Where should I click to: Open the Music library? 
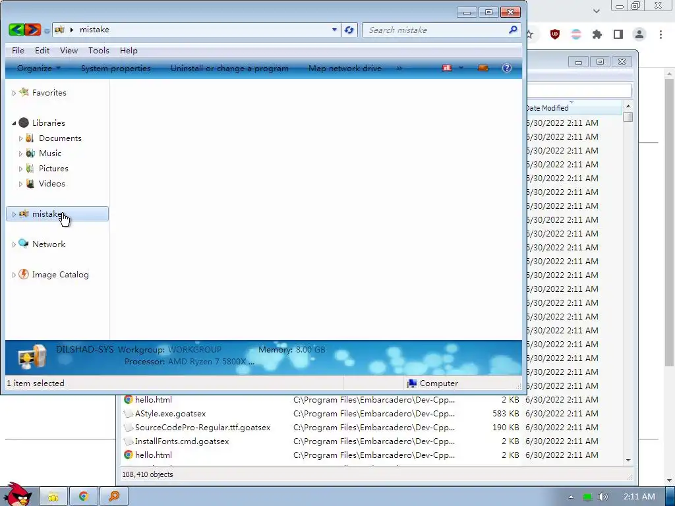(x=50, y=153)
